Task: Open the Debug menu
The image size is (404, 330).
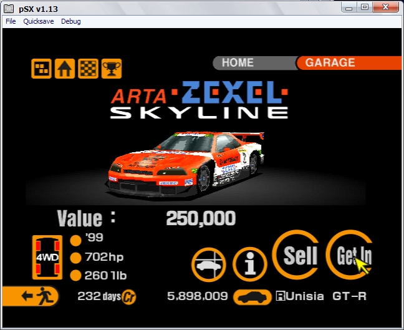Action: click(71, 21)
